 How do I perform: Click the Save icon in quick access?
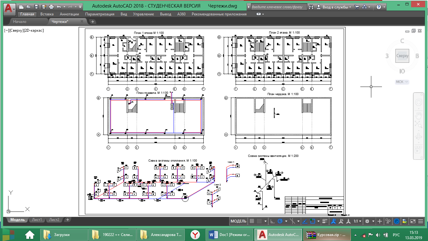pyautogui.click(x=36, y=6)
